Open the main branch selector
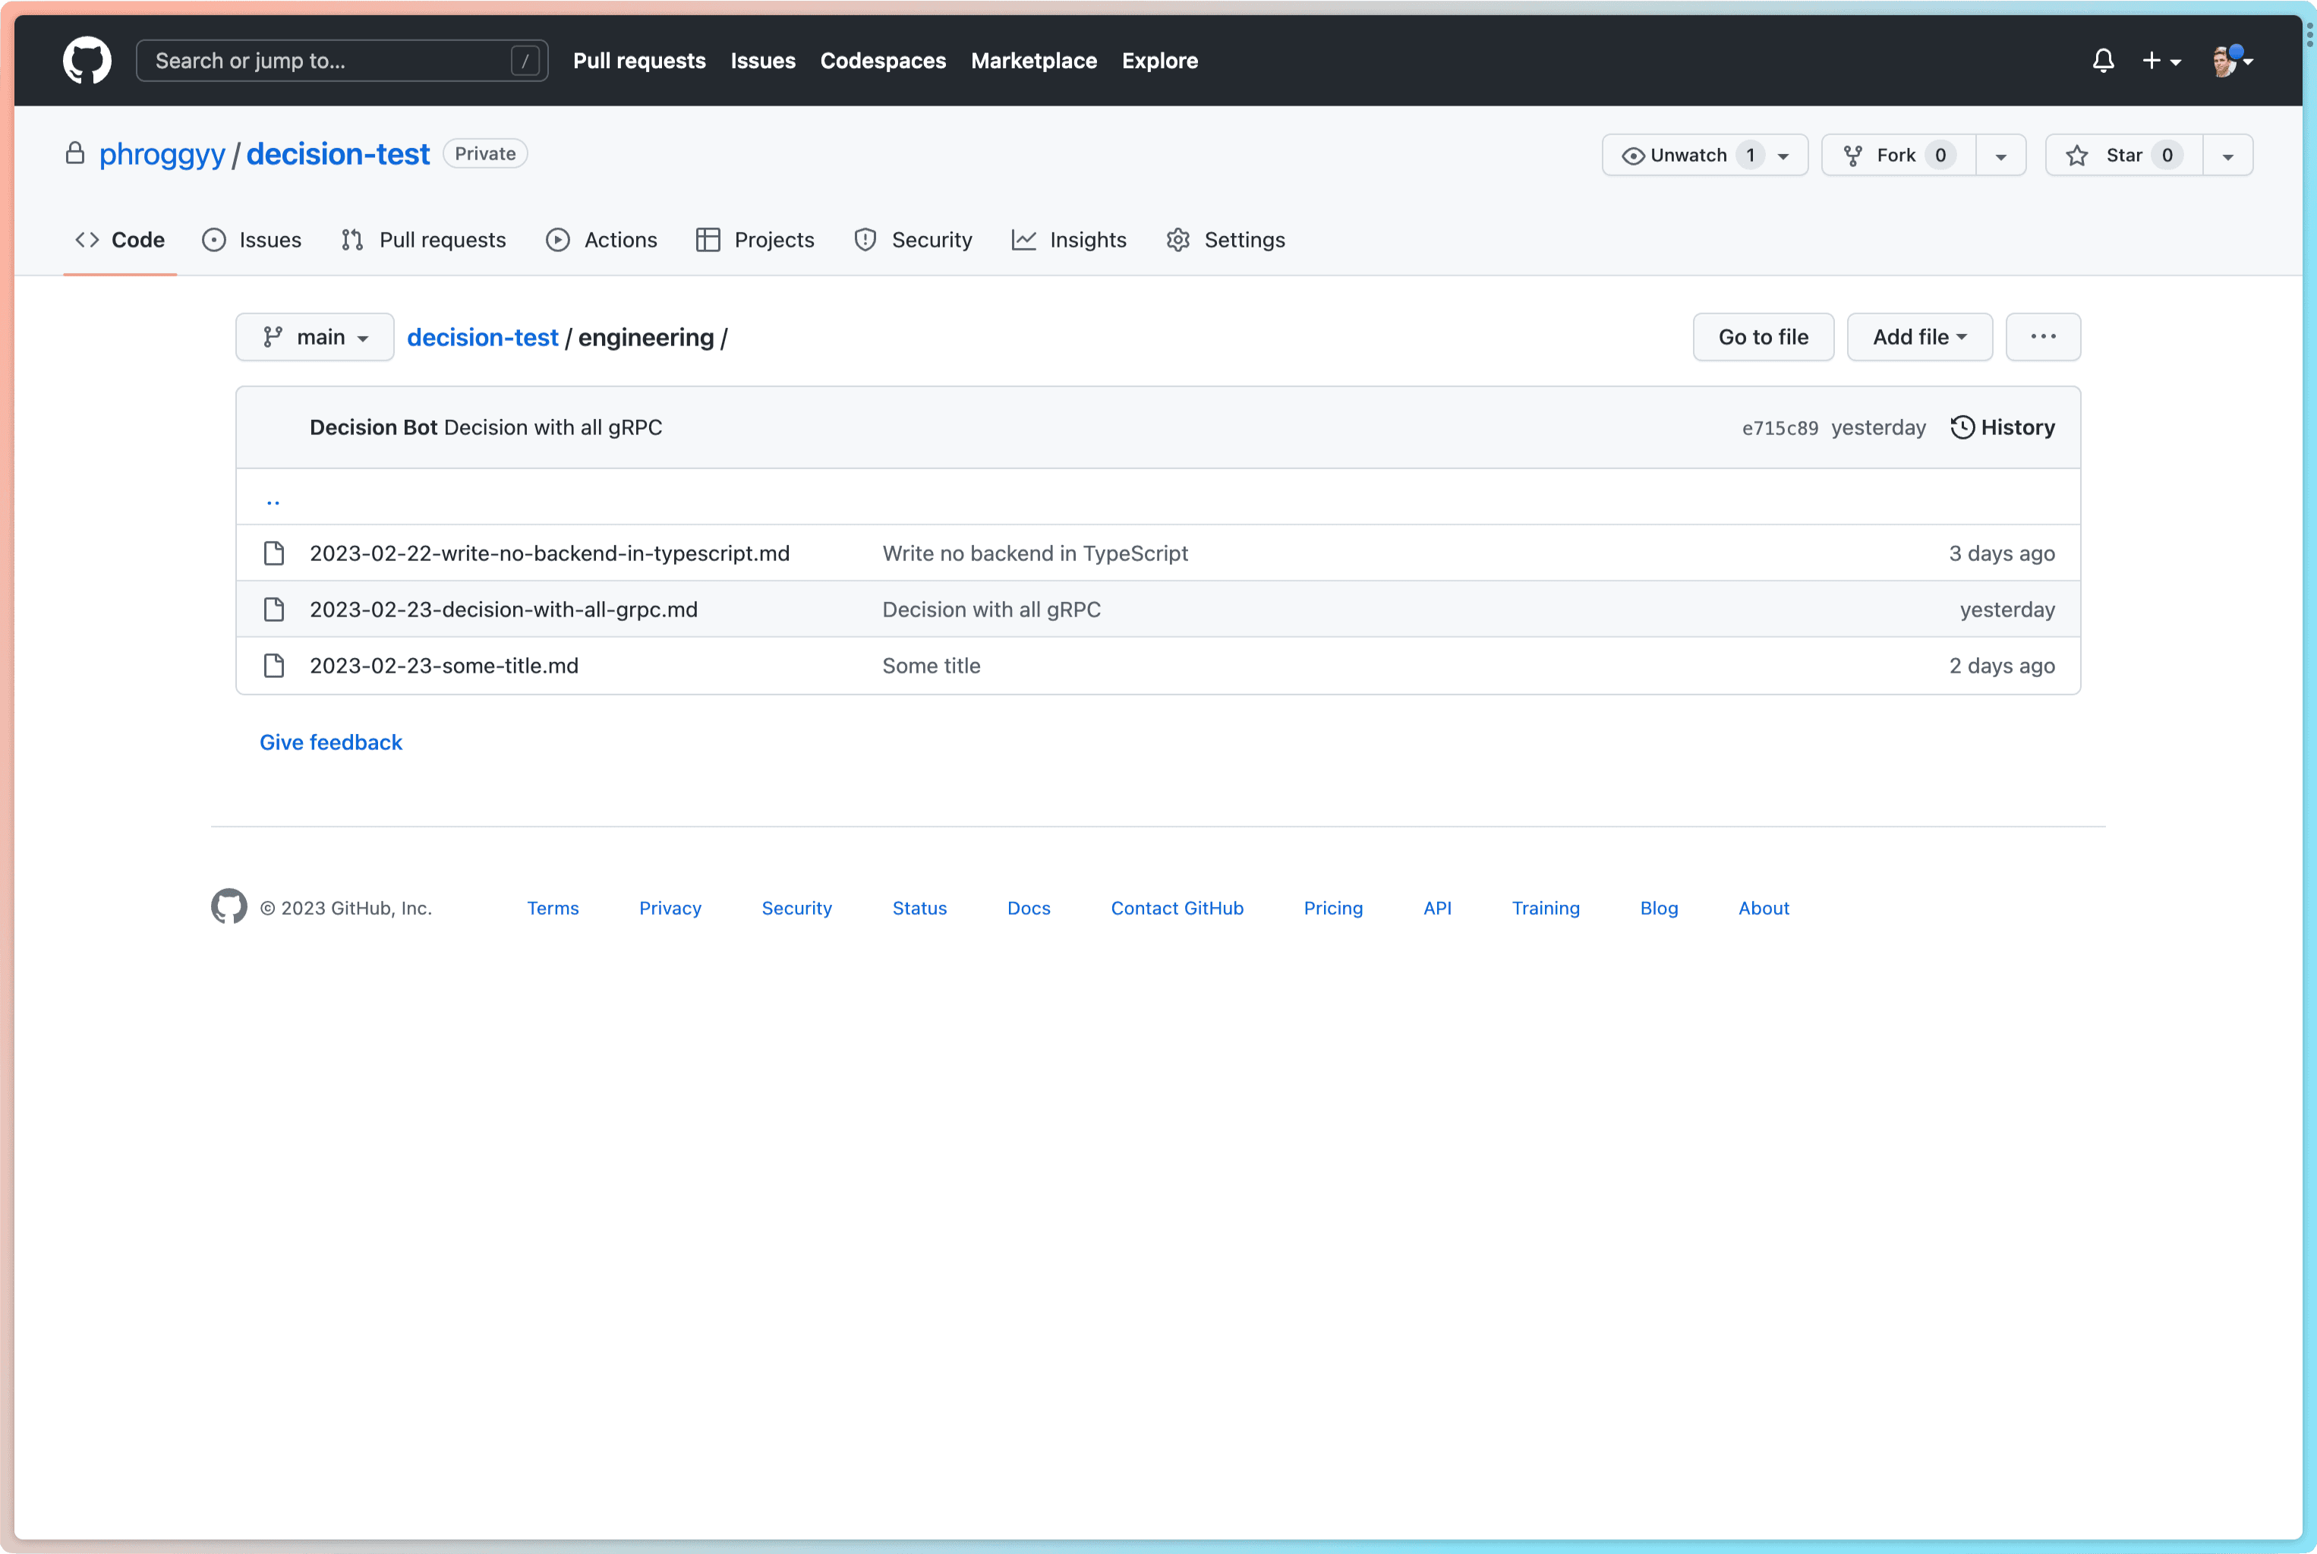 tap(315, 337)
